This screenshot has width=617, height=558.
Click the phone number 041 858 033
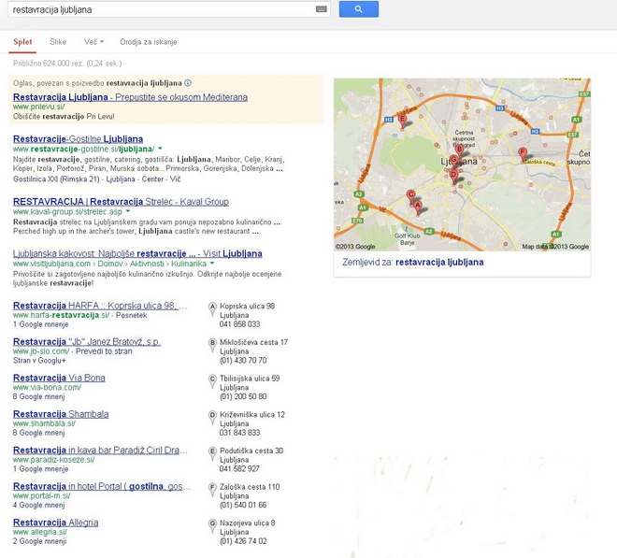tap(239, 324)
